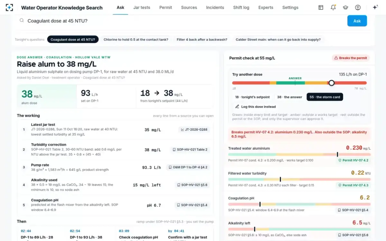
Task: Open the Permit tab
Action: [166, 7]
